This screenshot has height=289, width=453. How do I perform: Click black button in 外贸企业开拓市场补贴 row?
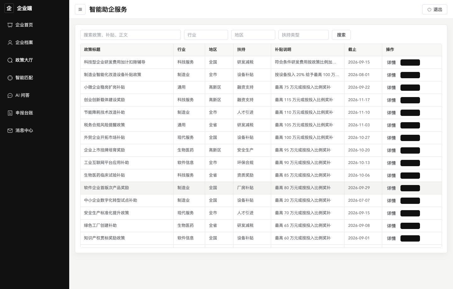(410, 138)
